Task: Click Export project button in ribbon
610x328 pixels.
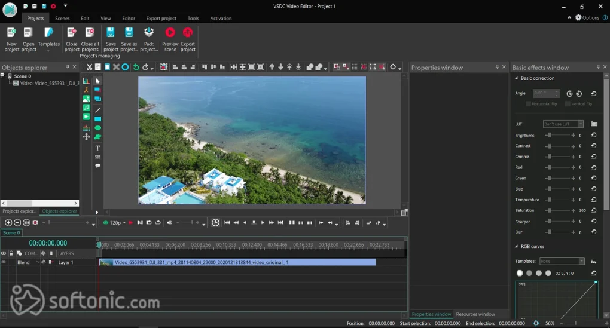Action: point(188,39)
